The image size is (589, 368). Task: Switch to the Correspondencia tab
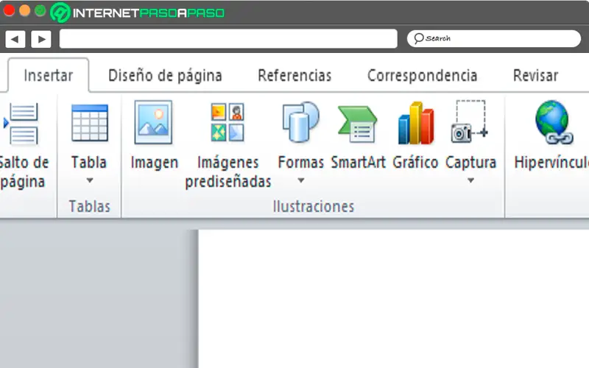coord(422,76)
